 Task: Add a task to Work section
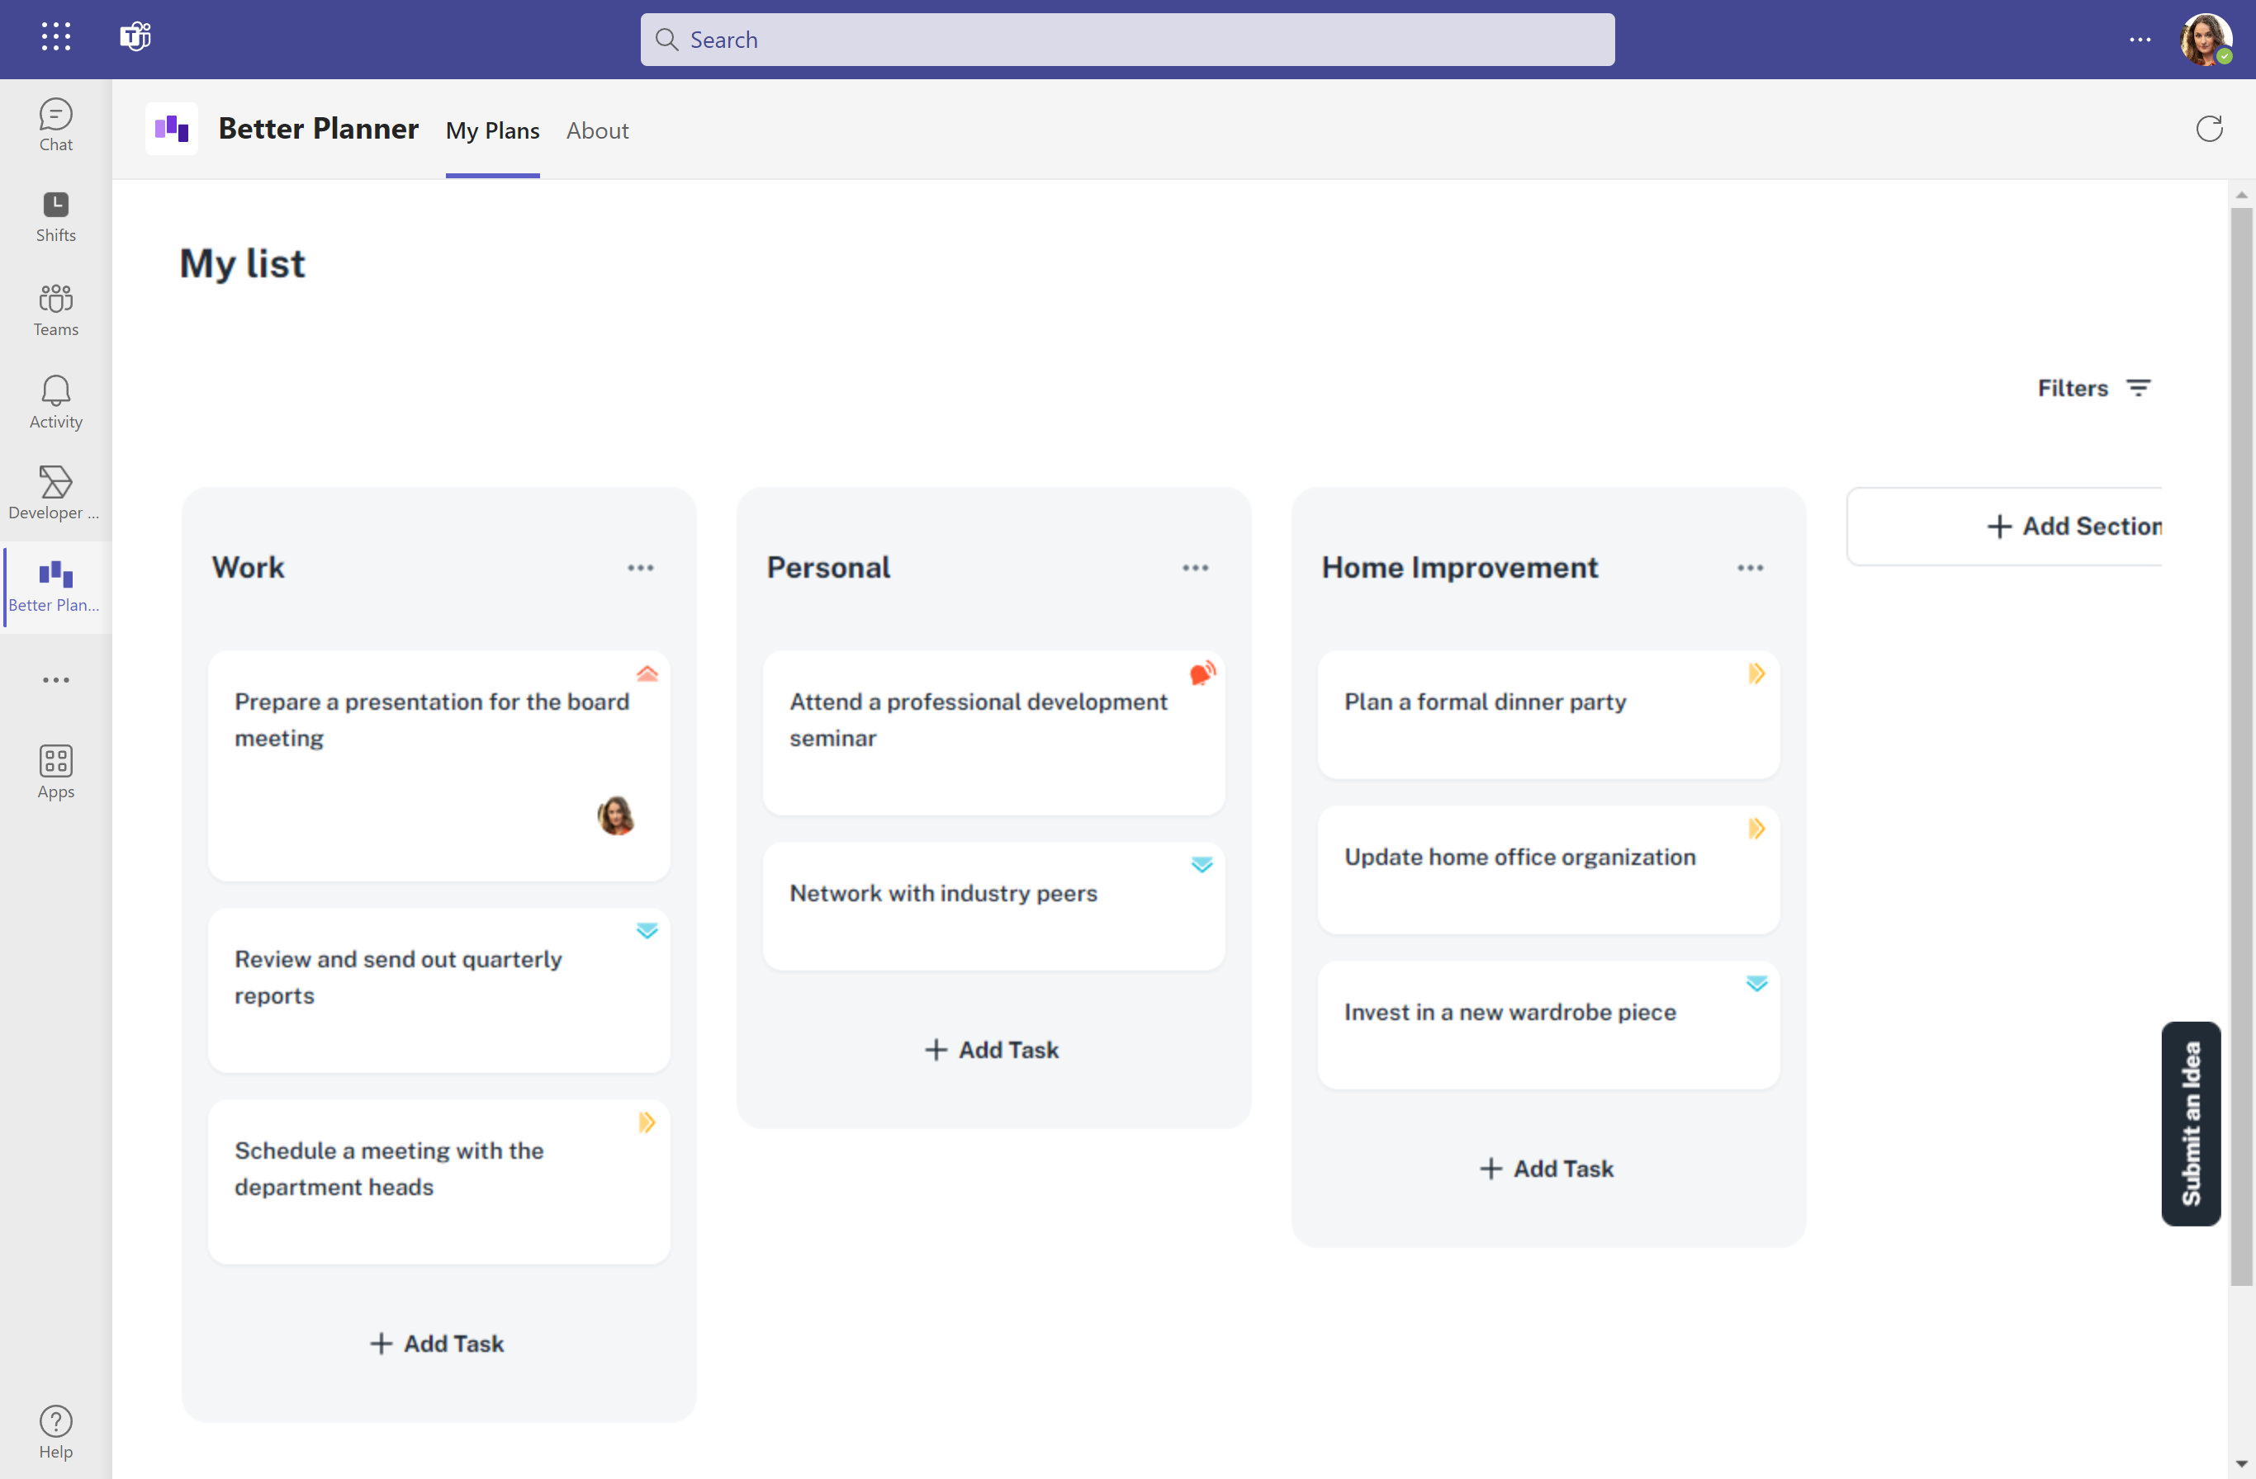(437, 1344)
